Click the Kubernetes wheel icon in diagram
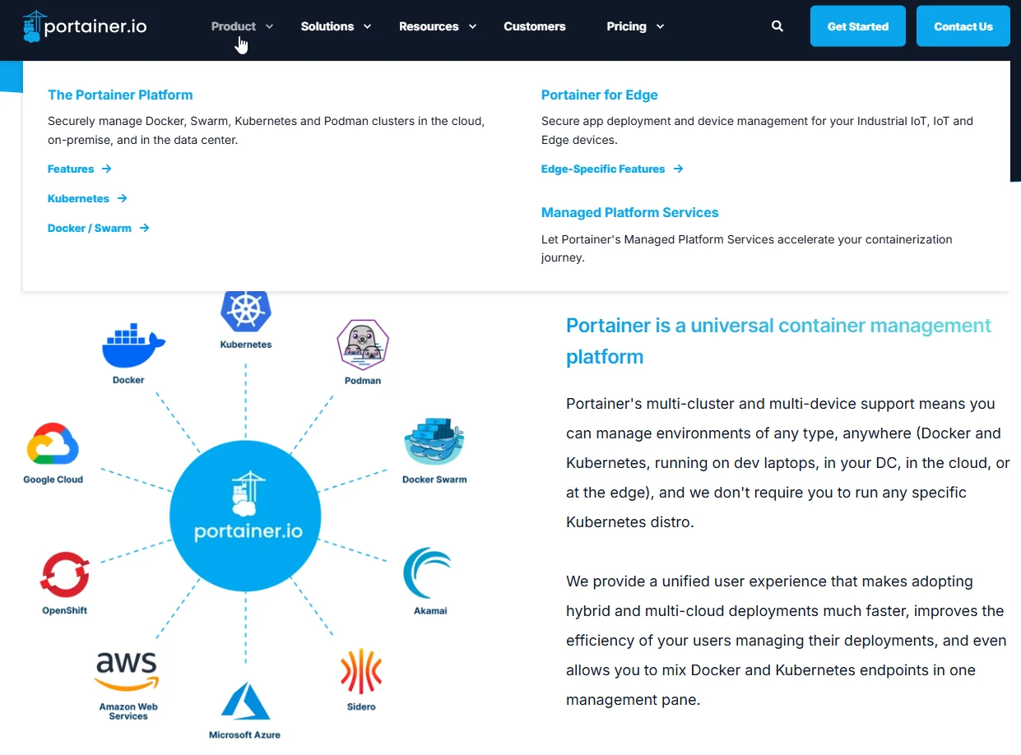Viewport: 1021px width, 755px height. [x=246, y=311]
